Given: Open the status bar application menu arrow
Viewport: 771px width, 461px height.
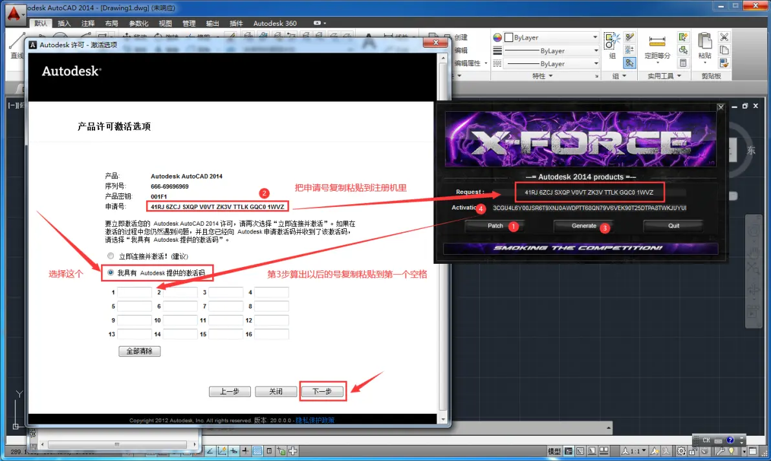Looking at the screenshot, I should click(x=743, y=451).
